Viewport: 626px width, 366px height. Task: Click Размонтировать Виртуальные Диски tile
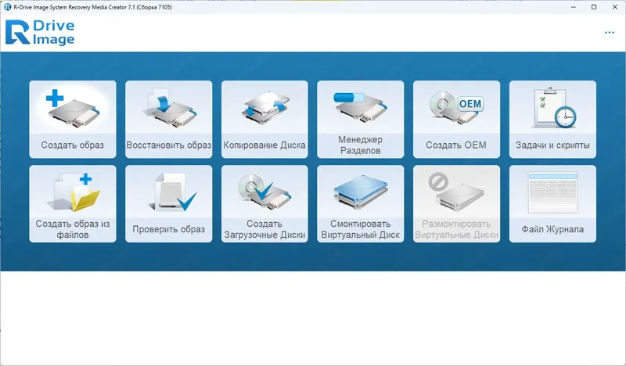457,203
